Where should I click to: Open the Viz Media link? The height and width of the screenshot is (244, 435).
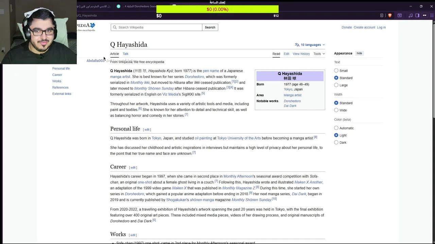pyautogui.click(x=170, y=94)
